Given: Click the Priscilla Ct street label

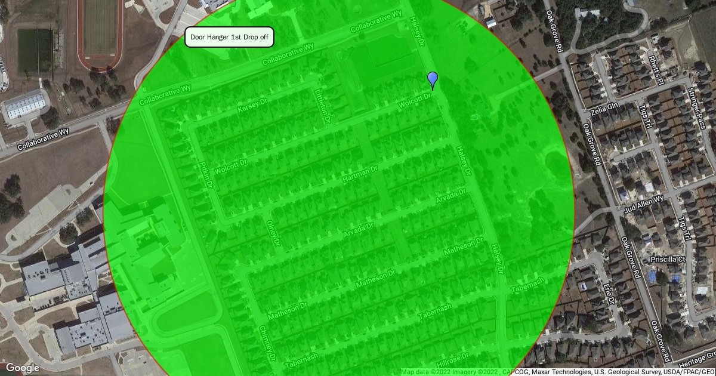Looking at the screenshot, I should coord(668,259).
